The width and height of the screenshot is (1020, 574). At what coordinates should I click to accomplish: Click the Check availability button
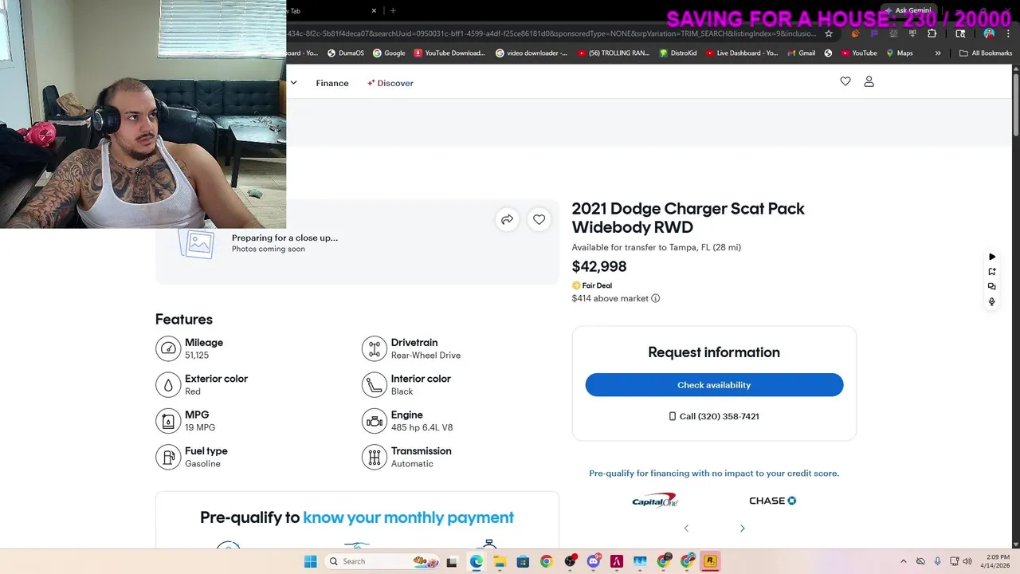point(714,385)
